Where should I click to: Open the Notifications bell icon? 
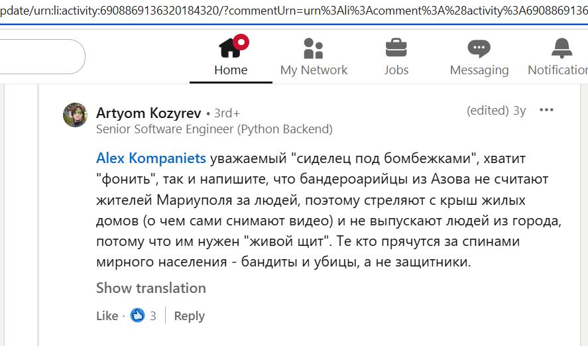pyautogui.click(x=561, y=48)
